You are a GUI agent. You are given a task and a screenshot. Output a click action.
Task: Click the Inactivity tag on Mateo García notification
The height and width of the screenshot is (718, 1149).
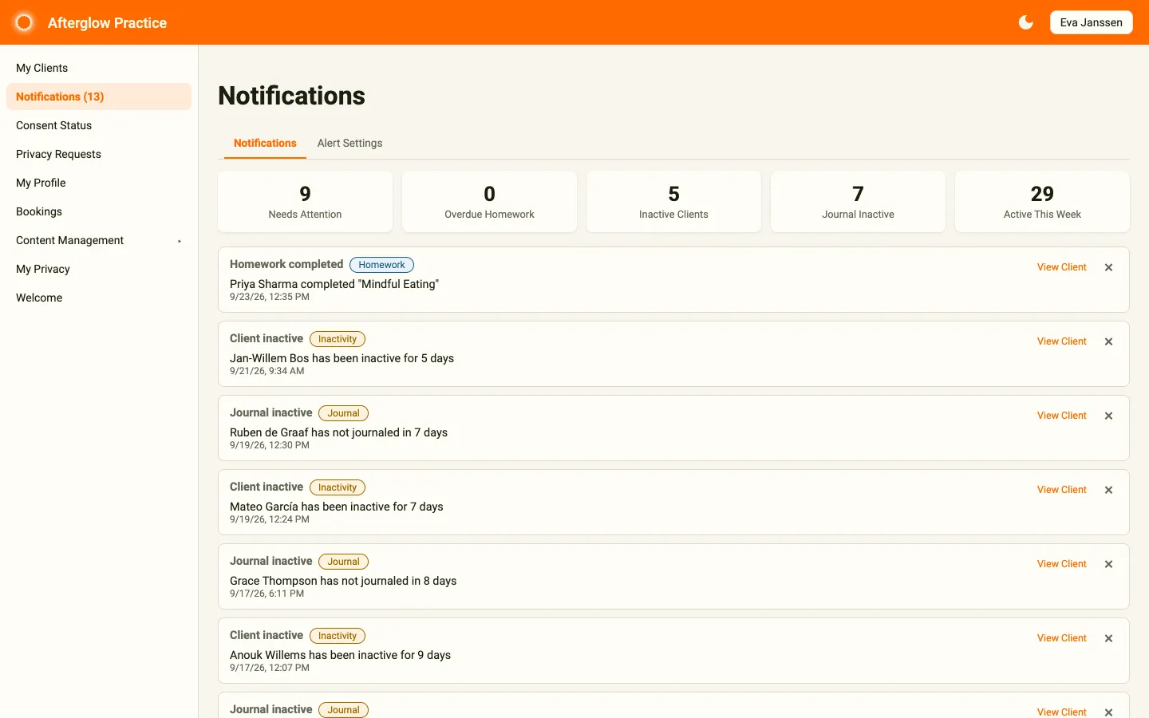tap(338, 487)
